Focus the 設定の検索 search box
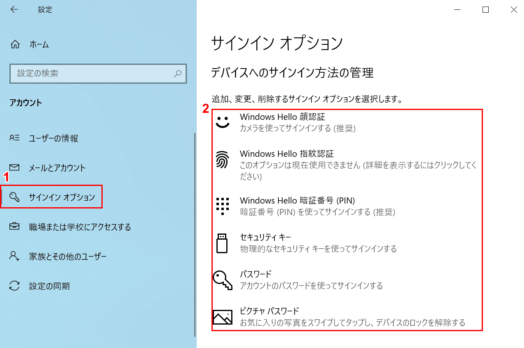Viewport: 524px width, 348px height. (98, 73)
